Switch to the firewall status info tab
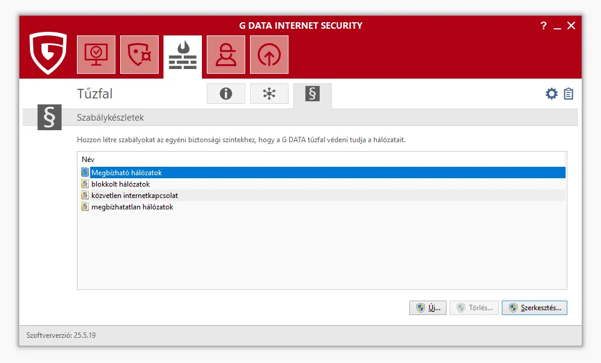This screenshot has height=363, width=601. pos(226,94)
